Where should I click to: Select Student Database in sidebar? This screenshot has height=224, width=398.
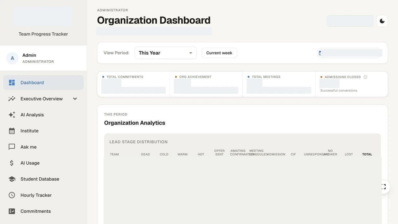click(44, 179)
